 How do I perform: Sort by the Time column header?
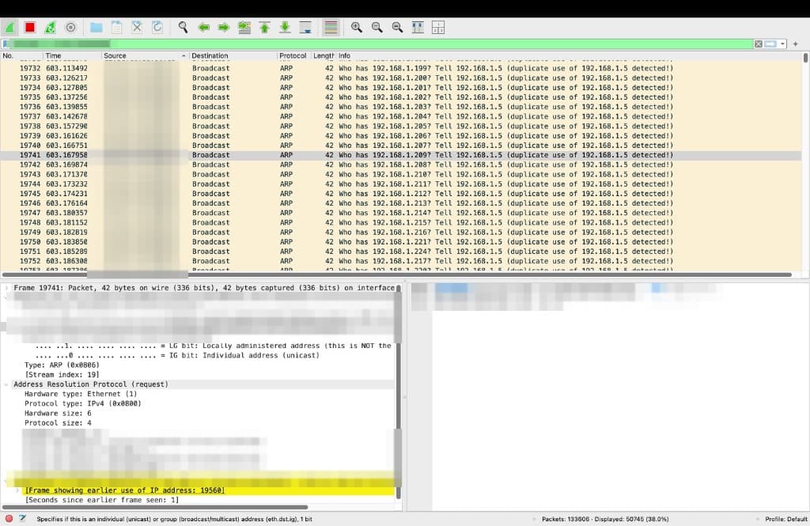coord(72,56)
